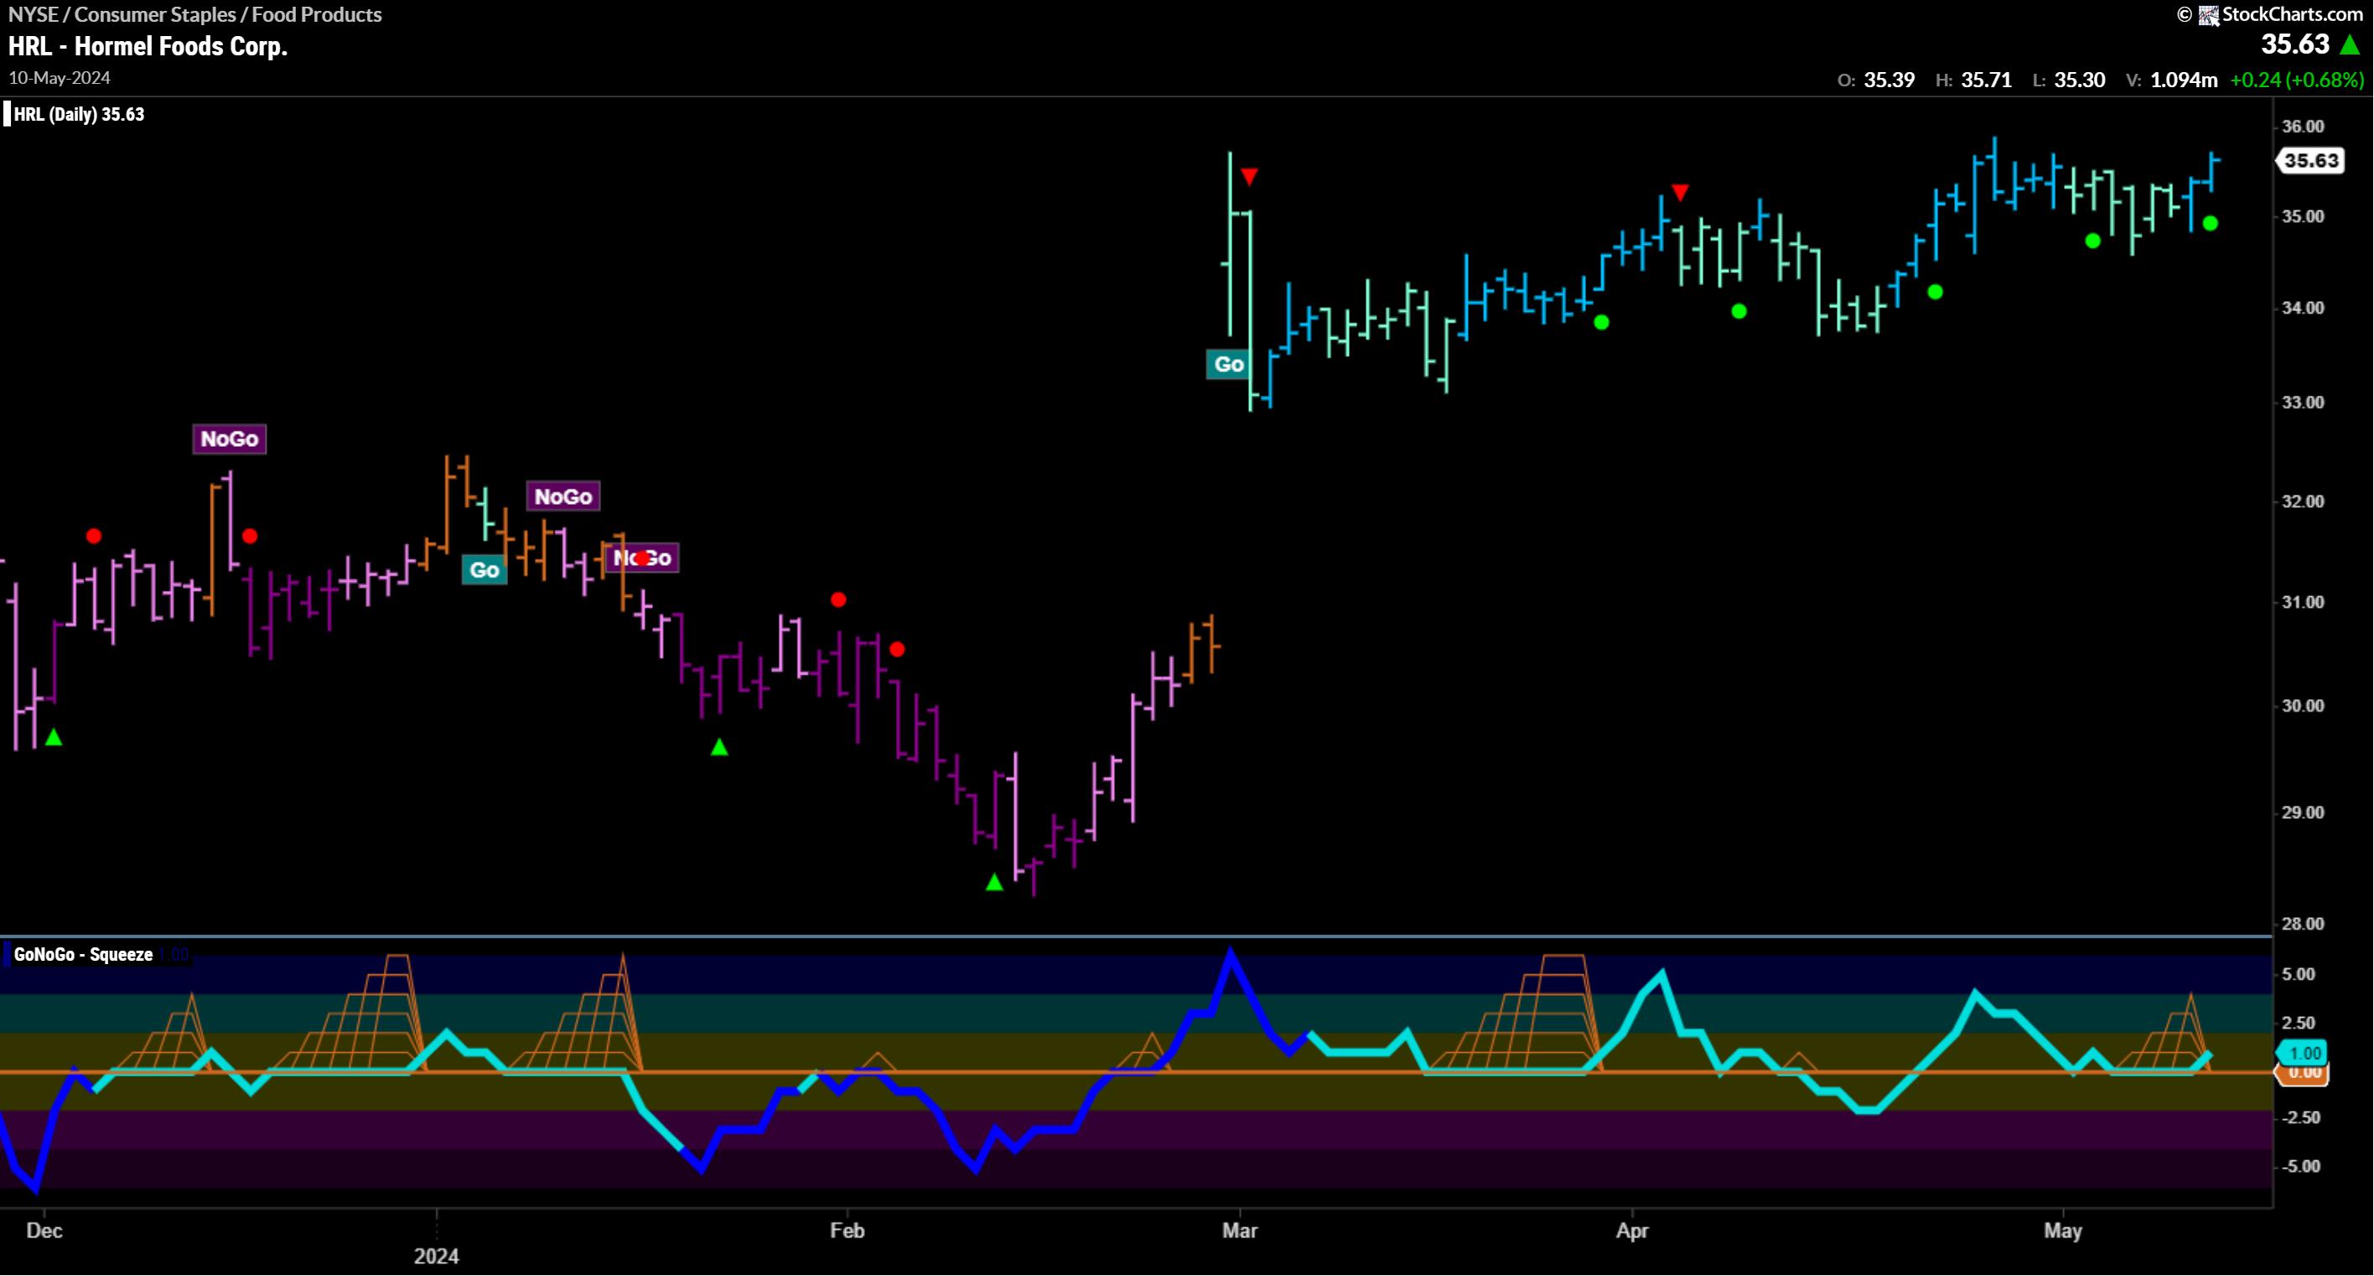
Task: Click the green up triangle at the February low
Action: [993, 882]
